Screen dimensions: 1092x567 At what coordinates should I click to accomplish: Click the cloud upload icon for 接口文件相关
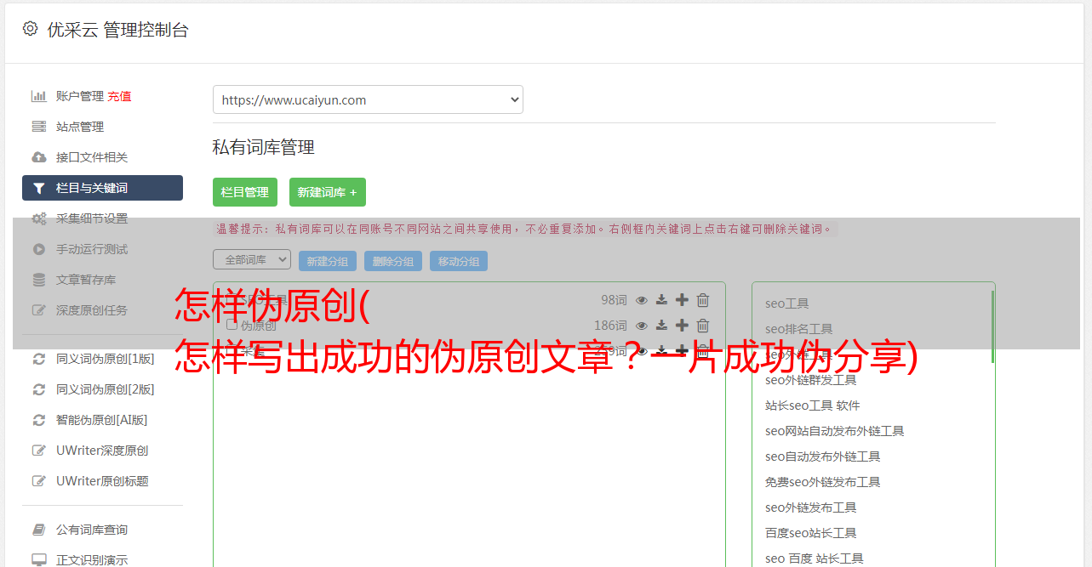[39, 157]
